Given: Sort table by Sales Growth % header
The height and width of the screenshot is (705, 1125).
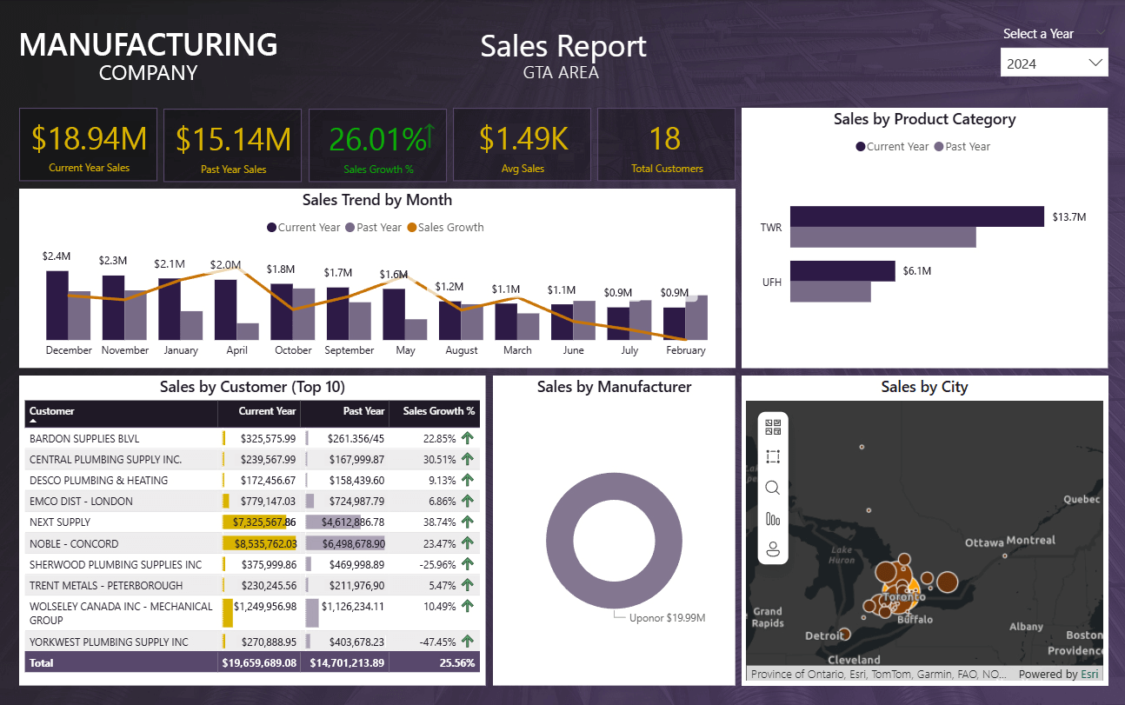Looking at the screenshot, I should tap(438, 411).
